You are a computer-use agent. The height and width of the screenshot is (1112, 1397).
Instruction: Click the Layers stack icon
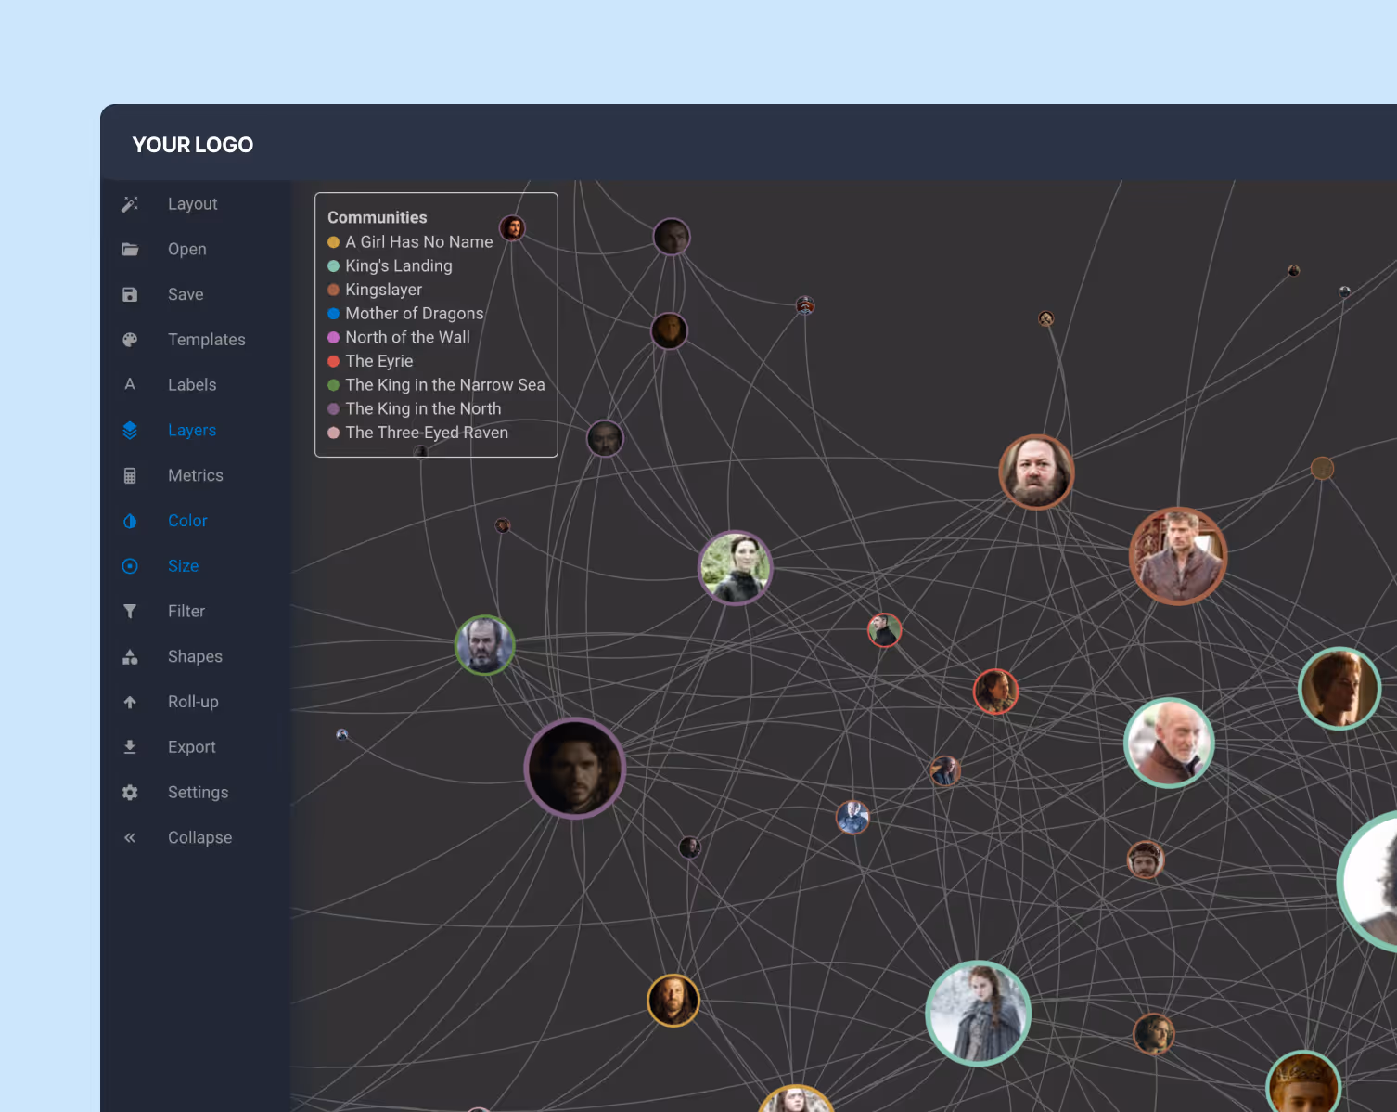[130, 430]
